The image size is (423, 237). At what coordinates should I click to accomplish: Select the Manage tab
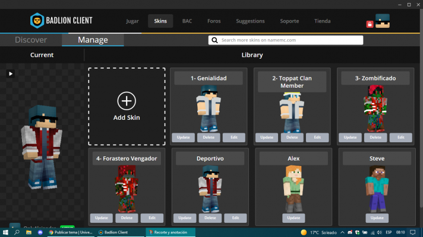point(93,40)
